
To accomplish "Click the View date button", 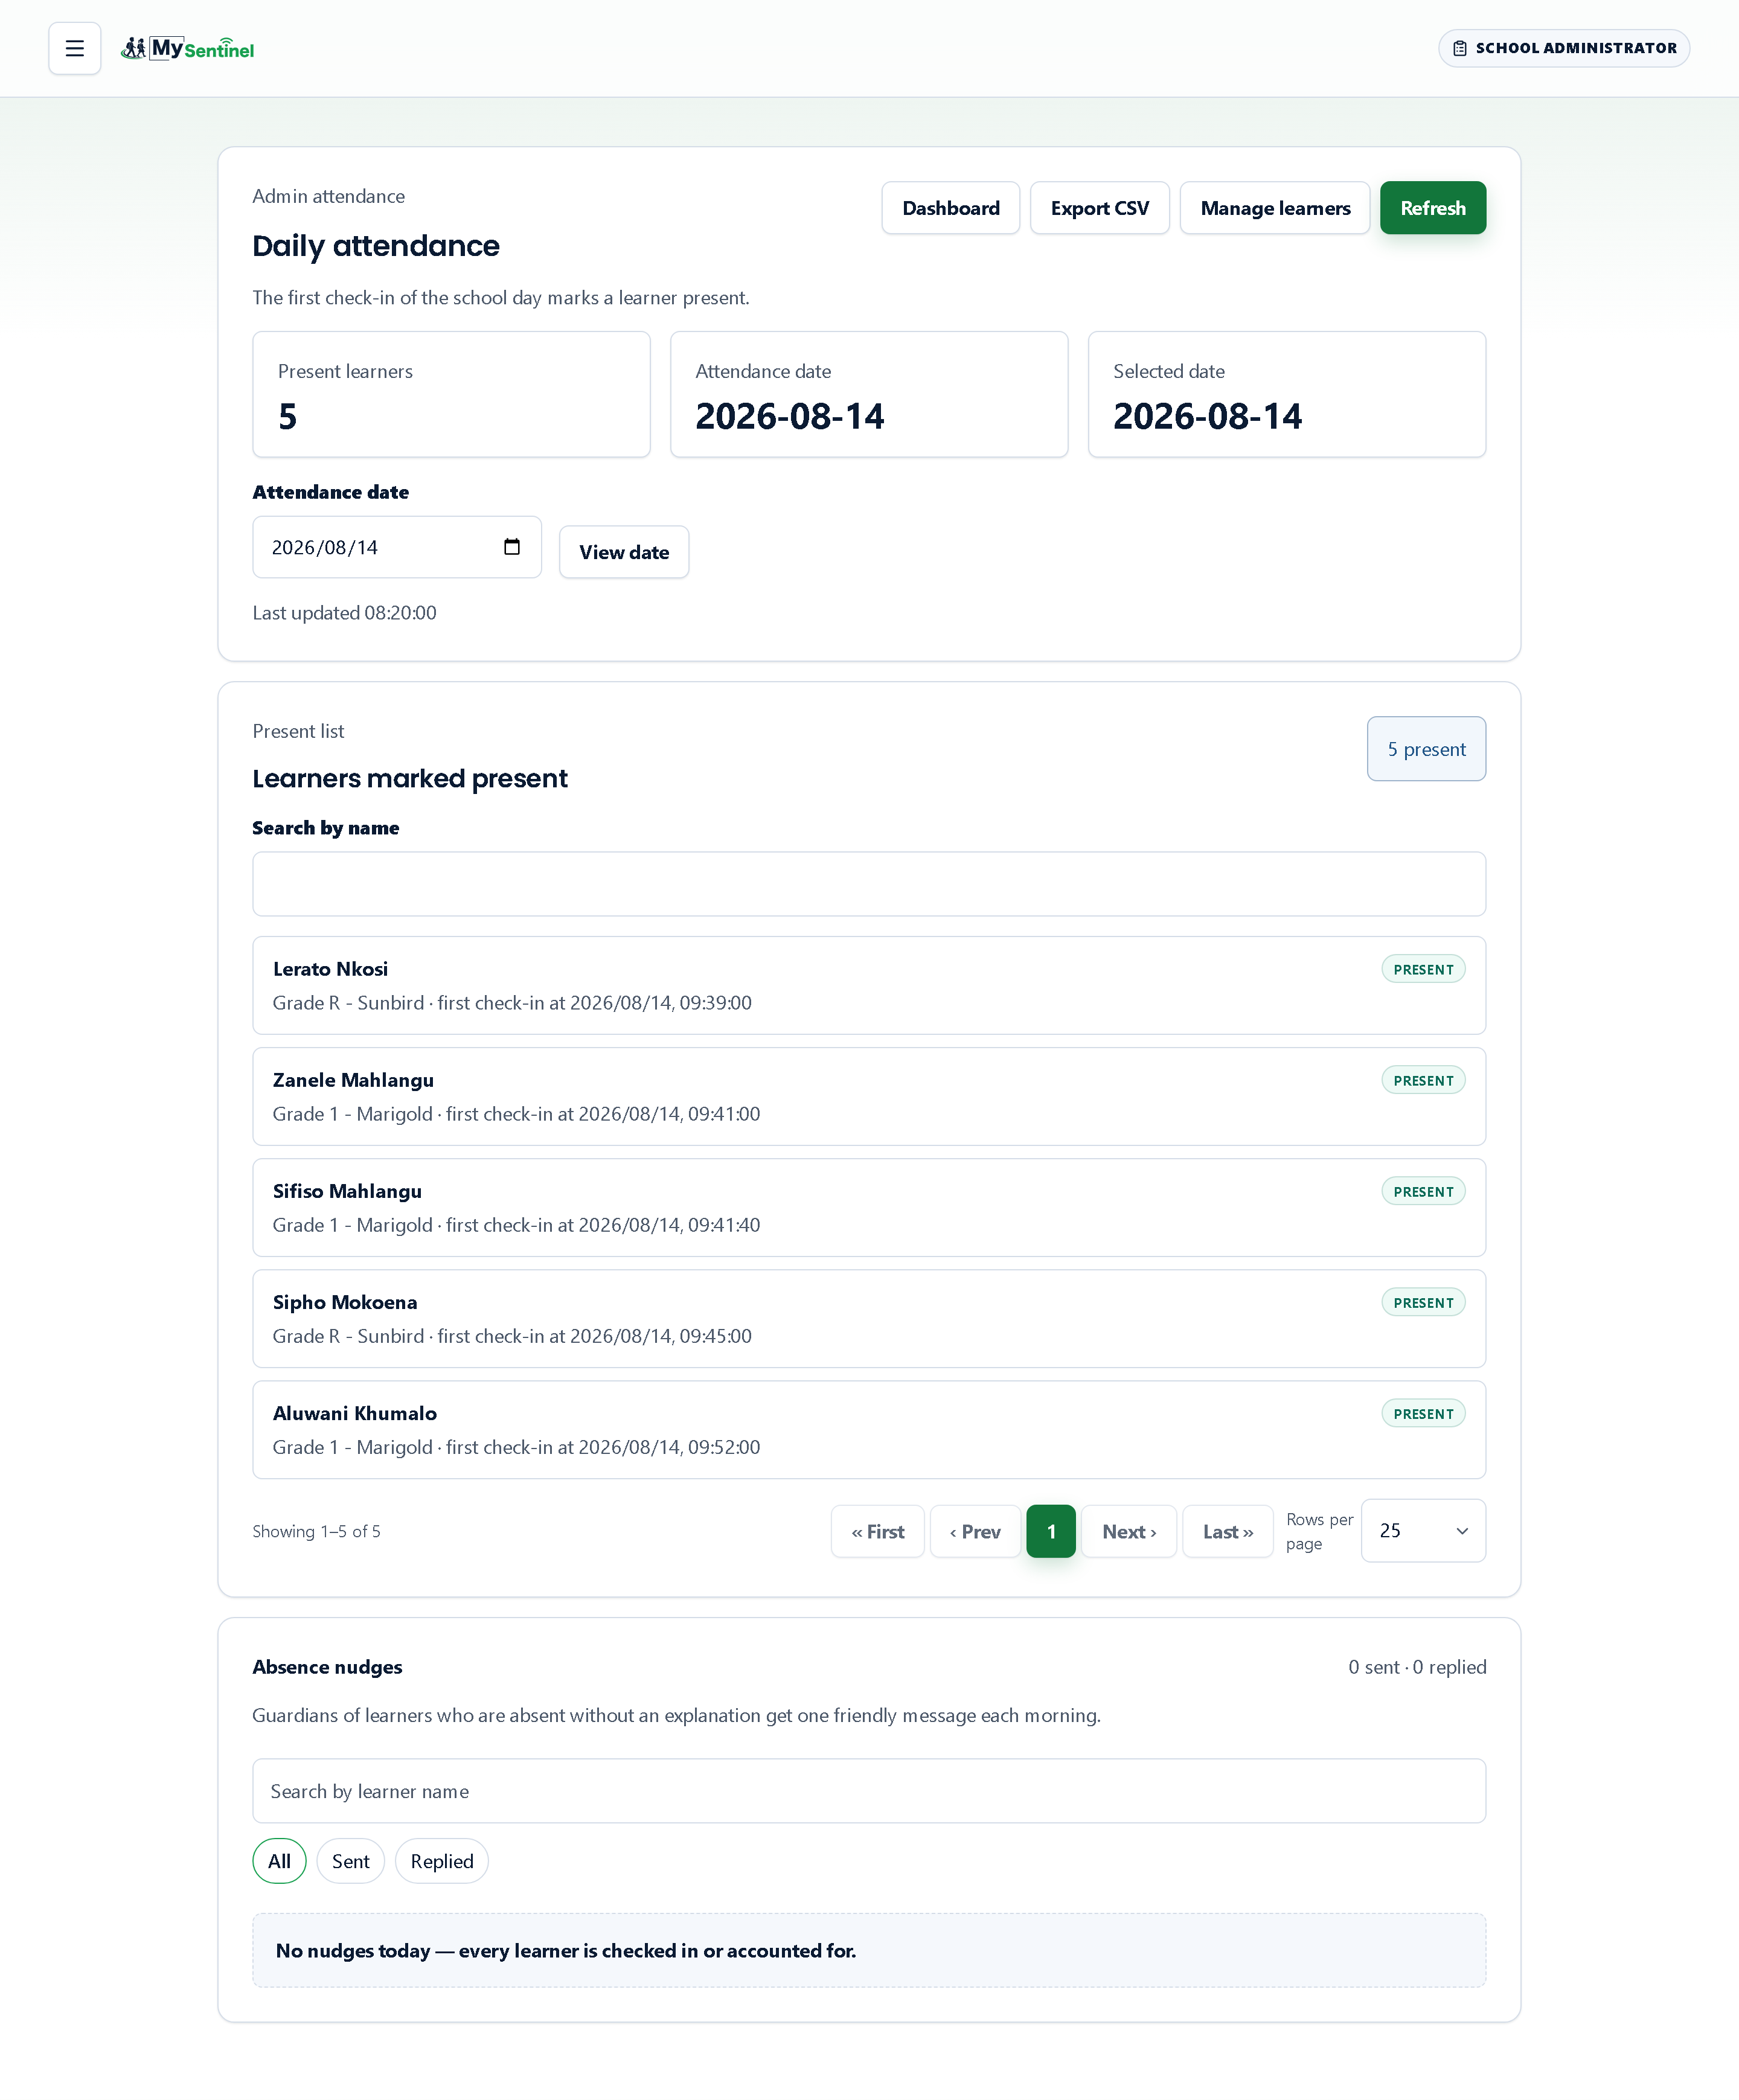I will [x=624, y=552].
